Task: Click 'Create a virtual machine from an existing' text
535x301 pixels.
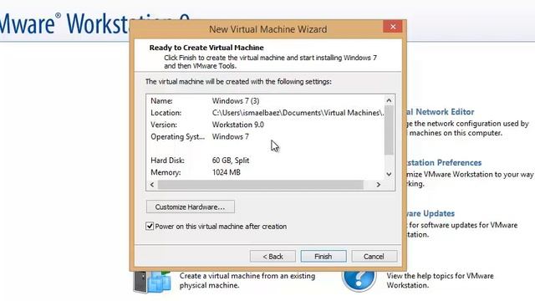Action: [247, 276]
